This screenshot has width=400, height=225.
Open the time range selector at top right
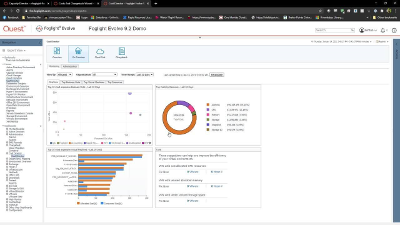coord(341,42)
